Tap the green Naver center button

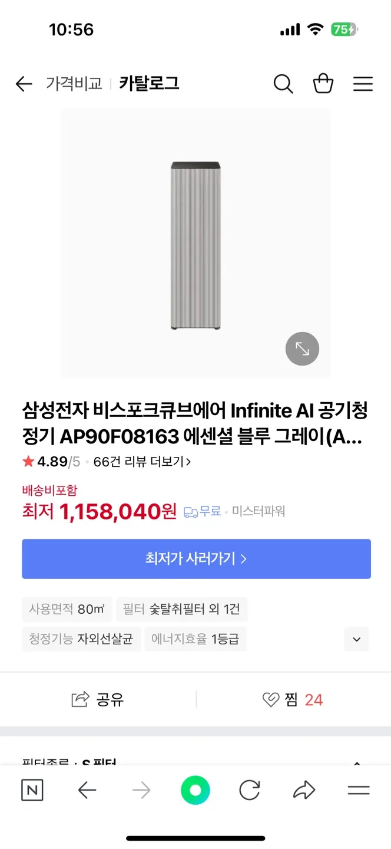click(195, 790)
